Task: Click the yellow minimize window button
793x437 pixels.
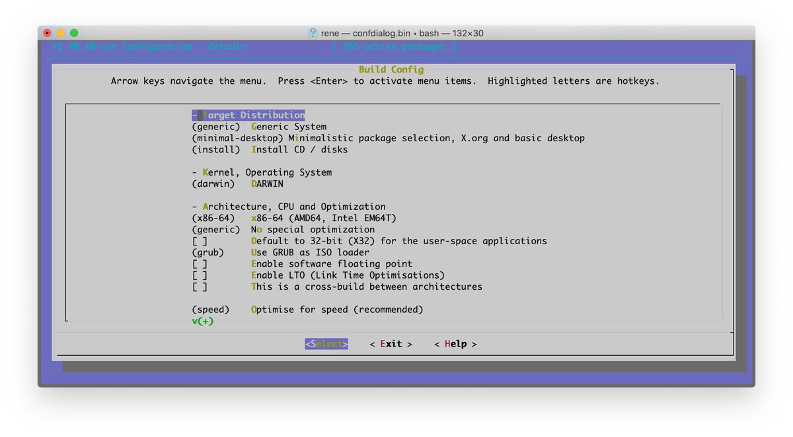Action: (x=61, y=33)
